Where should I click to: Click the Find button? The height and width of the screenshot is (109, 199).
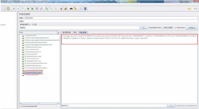[x=171, y=106]
